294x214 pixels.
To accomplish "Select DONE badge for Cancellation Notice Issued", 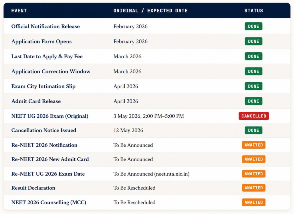I will (x=253, y=130).
